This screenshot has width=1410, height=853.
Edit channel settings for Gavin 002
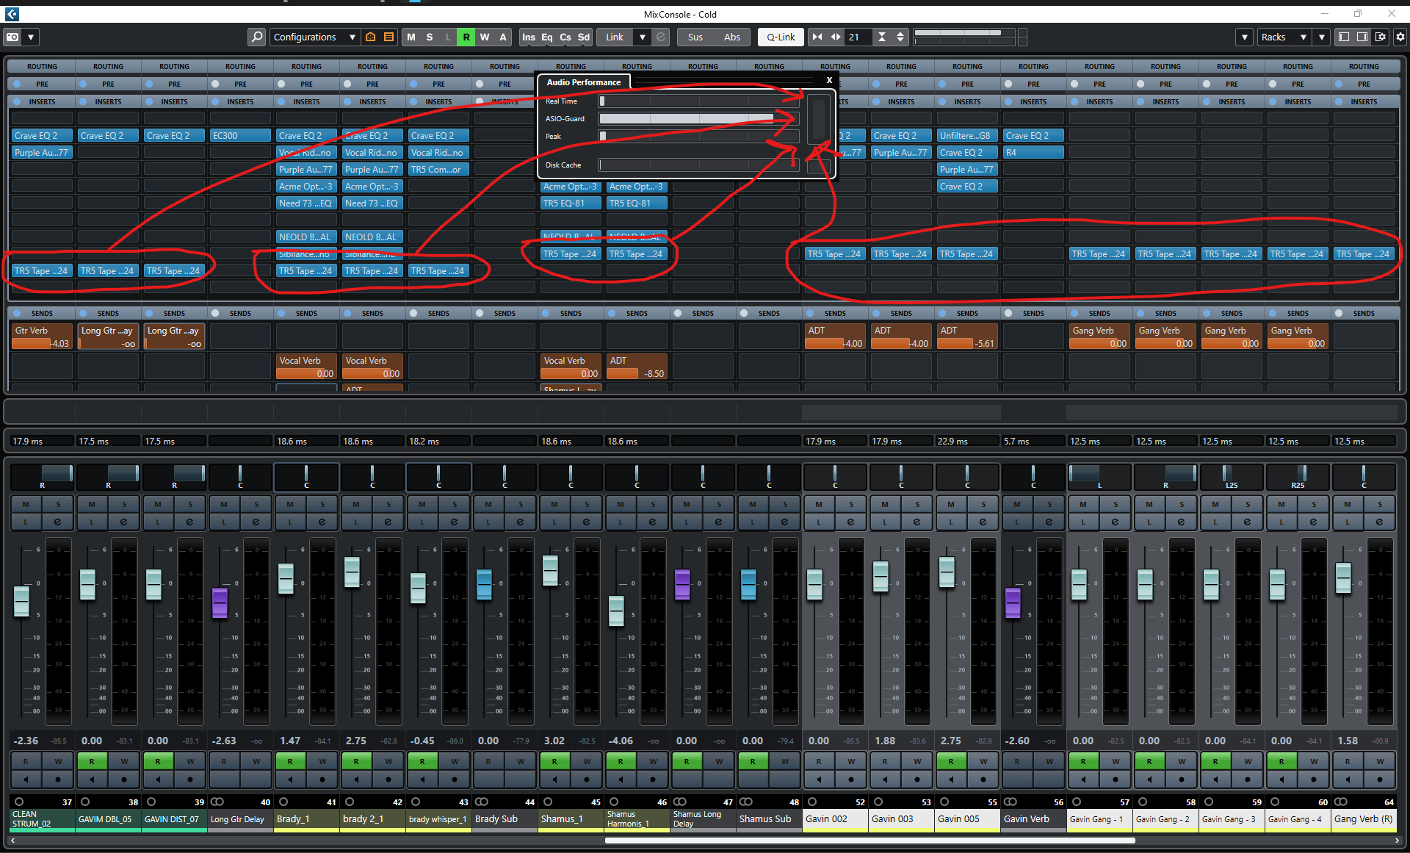(x=851, y=522)
